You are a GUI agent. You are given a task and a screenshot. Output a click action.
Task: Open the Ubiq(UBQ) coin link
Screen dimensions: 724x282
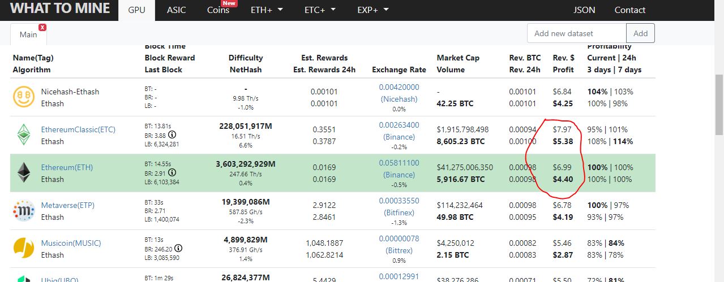click(x=59, y=280)
